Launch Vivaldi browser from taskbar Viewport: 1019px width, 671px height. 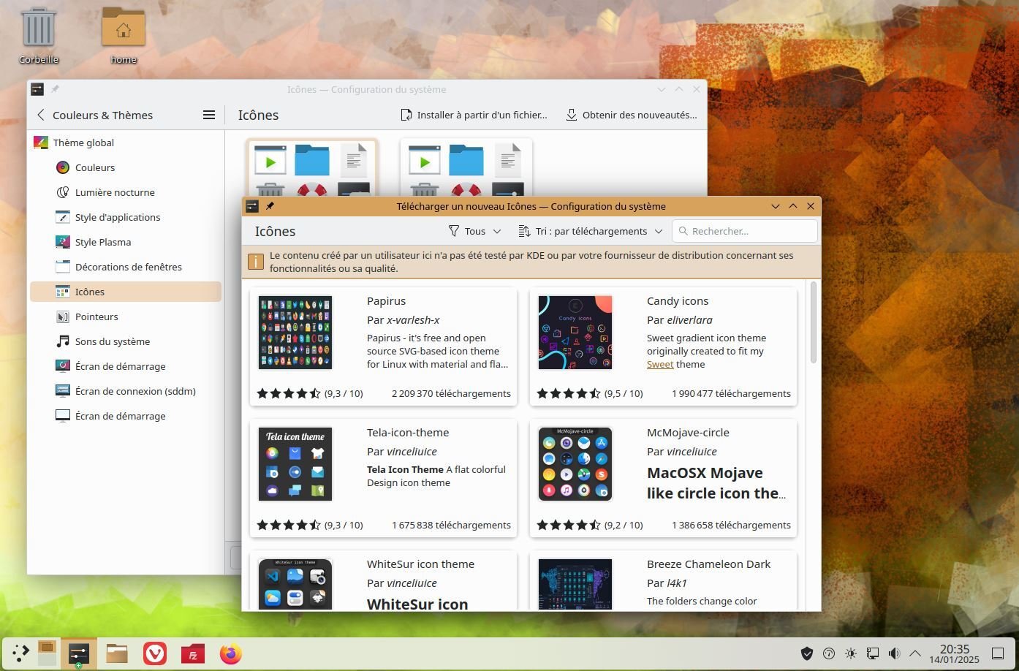(x=155, y=653)
